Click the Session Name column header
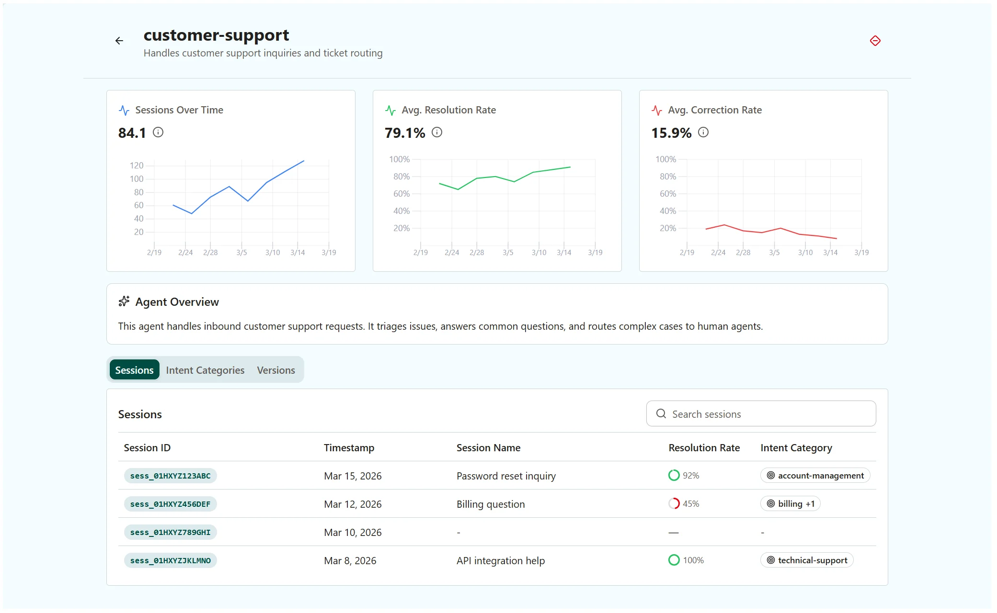 click(488, 448)
